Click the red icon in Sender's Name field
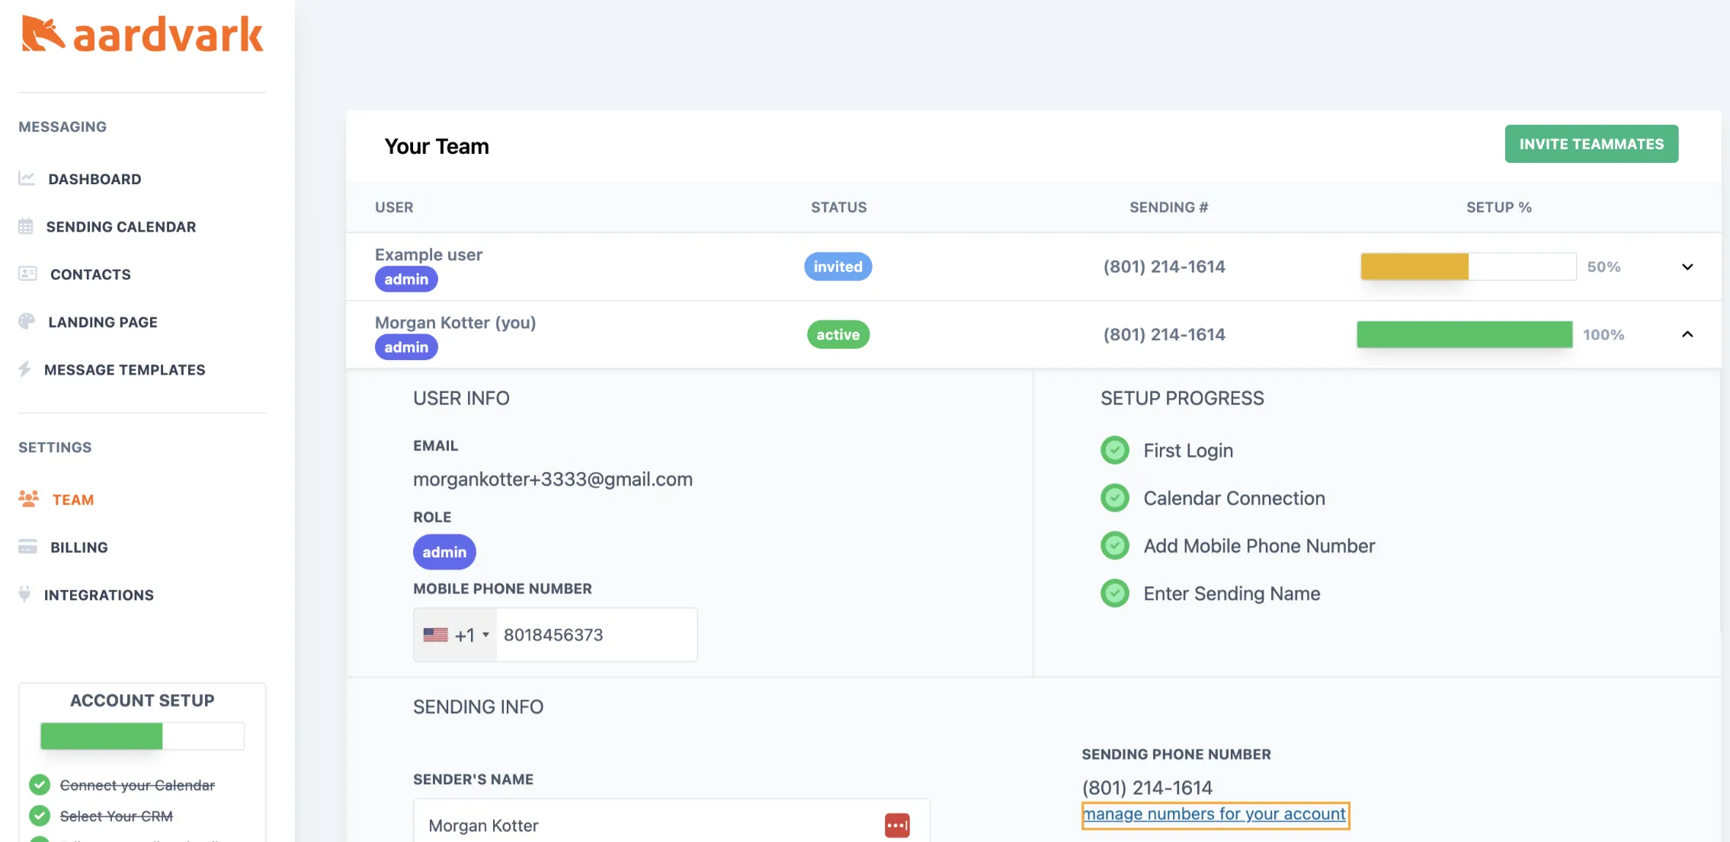 pos(897,825)
